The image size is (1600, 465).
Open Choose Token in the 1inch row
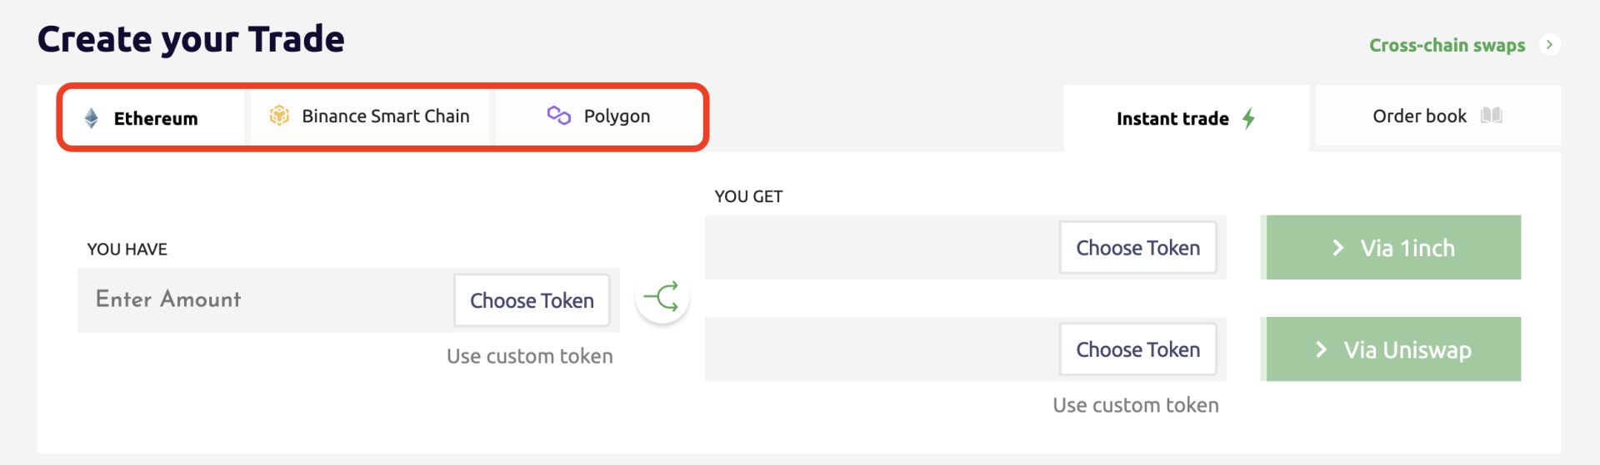(x=1137, y=248)
